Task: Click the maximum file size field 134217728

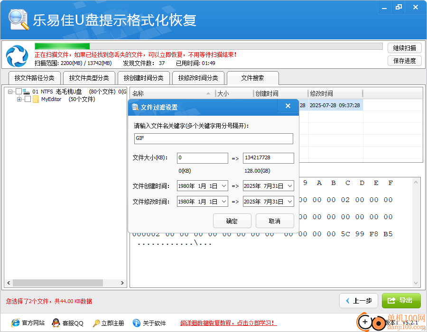Action: pyautogui.click(x=268, y=158)
